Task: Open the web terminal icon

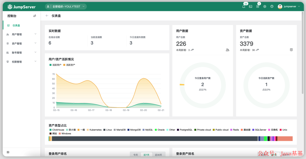Action: point(250,6)
